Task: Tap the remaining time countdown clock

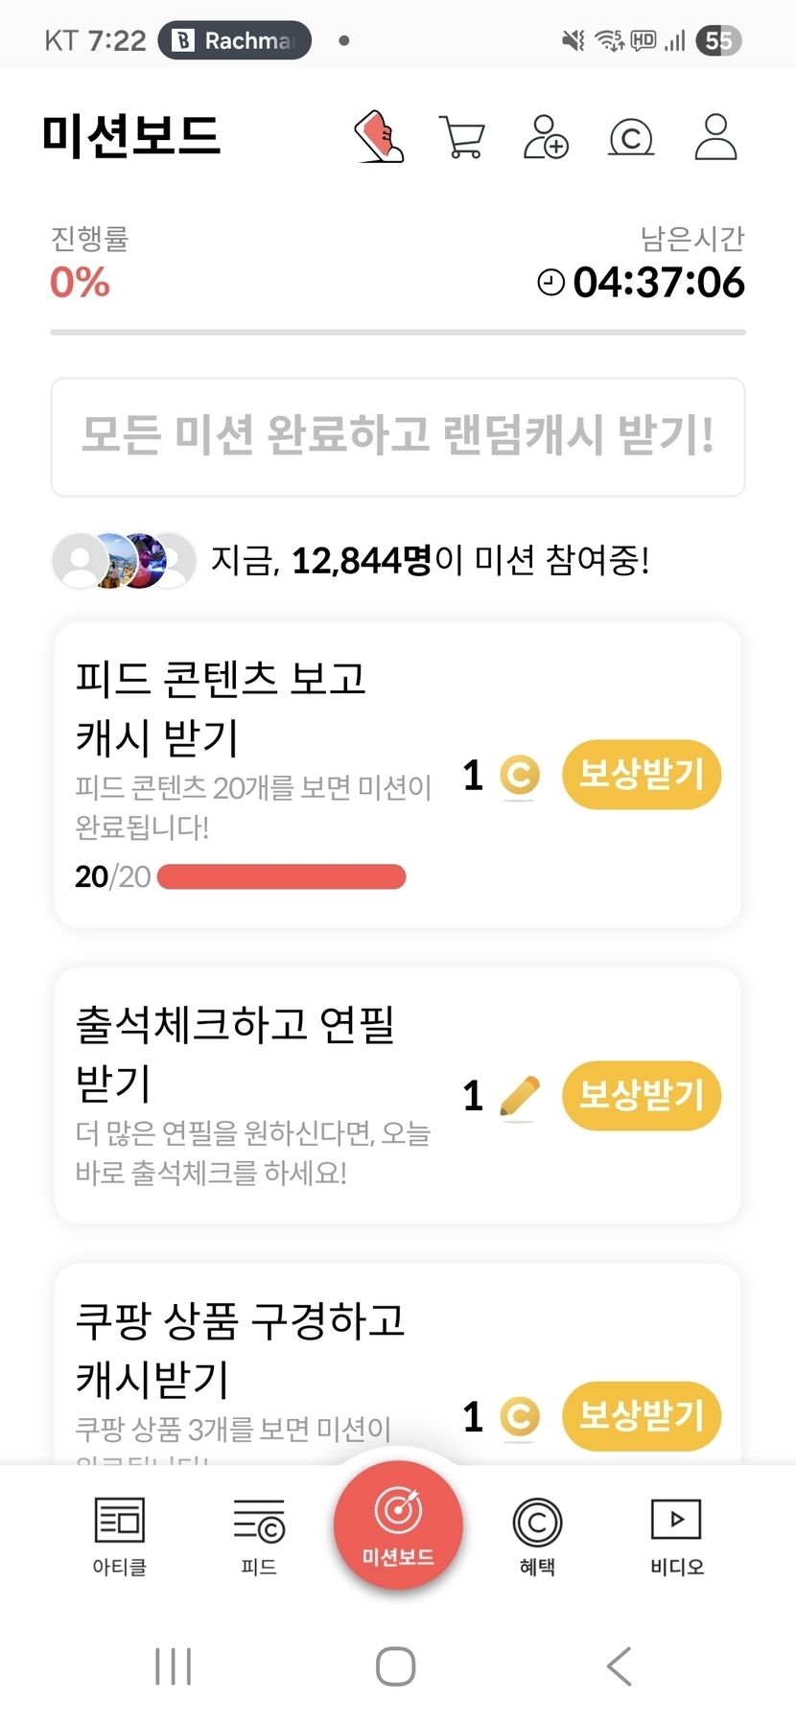Action: tap(641, 282)
